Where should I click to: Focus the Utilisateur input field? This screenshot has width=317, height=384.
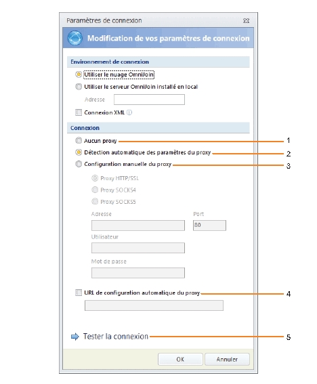click(x=138, y=248)
